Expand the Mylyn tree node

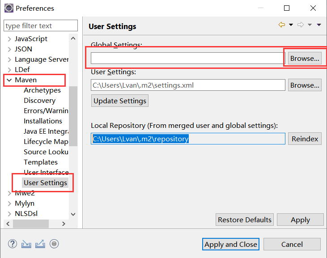9,203
